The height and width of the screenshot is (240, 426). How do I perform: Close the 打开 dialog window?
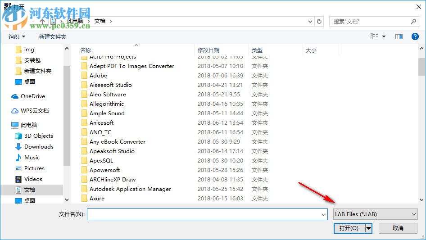[419, 7]
